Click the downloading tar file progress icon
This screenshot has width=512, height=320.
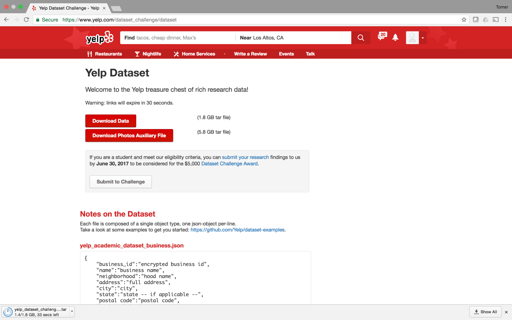[8, 312]
